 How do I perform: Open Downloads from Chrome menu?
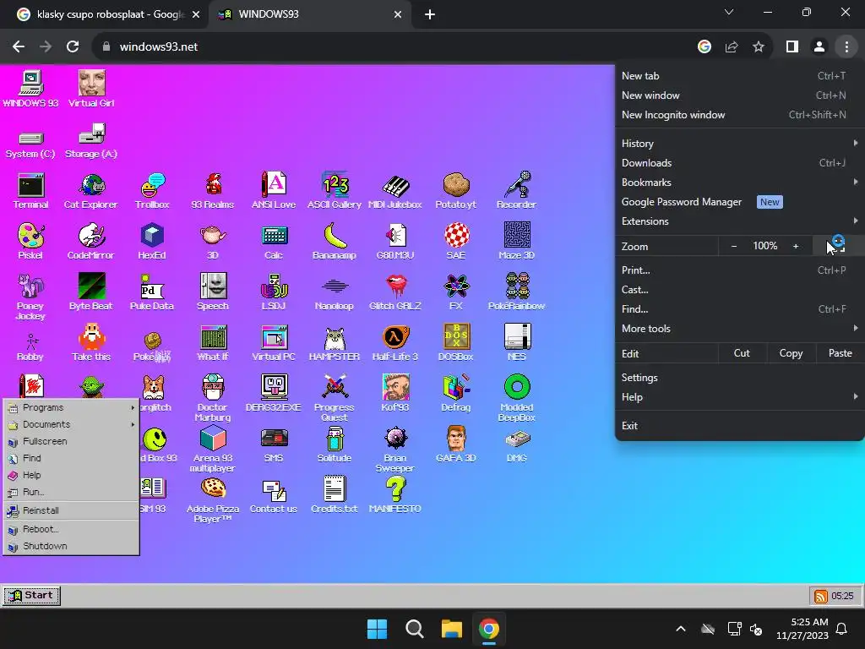coord(740,163)
